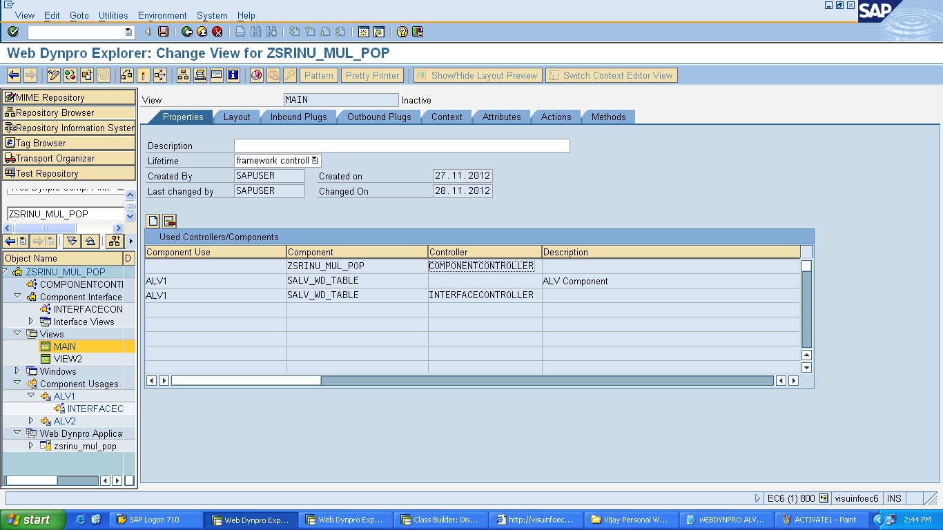Image resolution: width=943 pixels, height=530 pixels.
Task: Click the Web Dynpro Code Wizard pie icon
Action: tap(257, 75)
